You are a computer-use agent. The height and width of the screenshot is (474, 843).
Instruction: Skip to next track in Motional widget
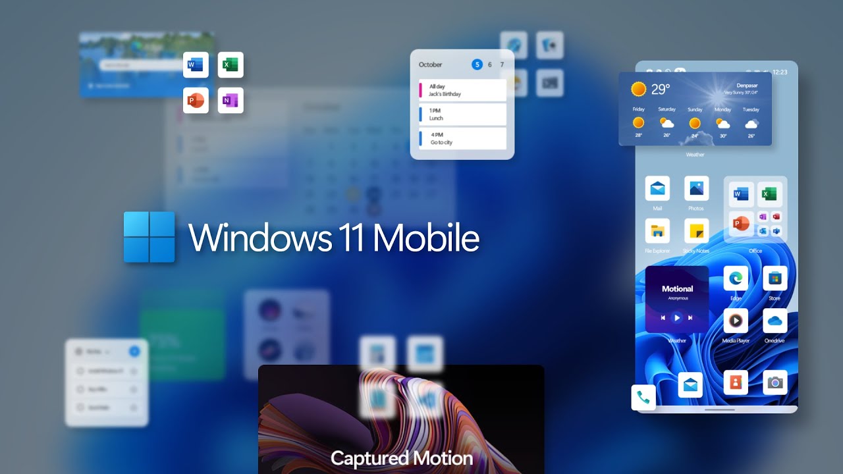coord(690,318)
